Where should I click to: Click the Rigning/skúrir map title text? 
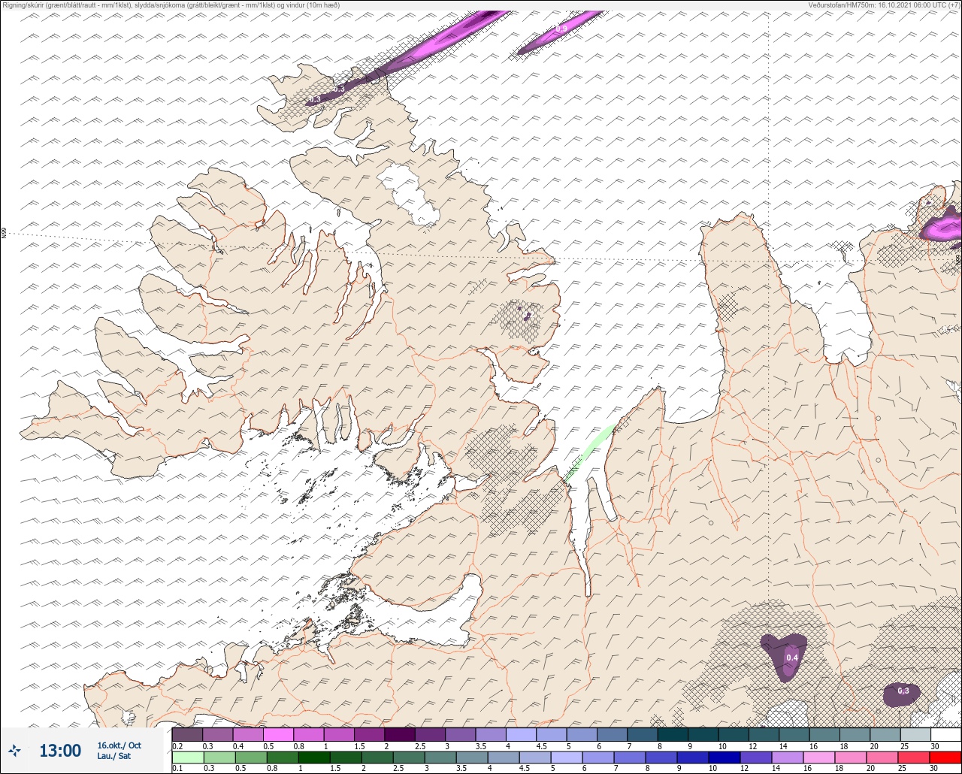click(x=170, y=5)
